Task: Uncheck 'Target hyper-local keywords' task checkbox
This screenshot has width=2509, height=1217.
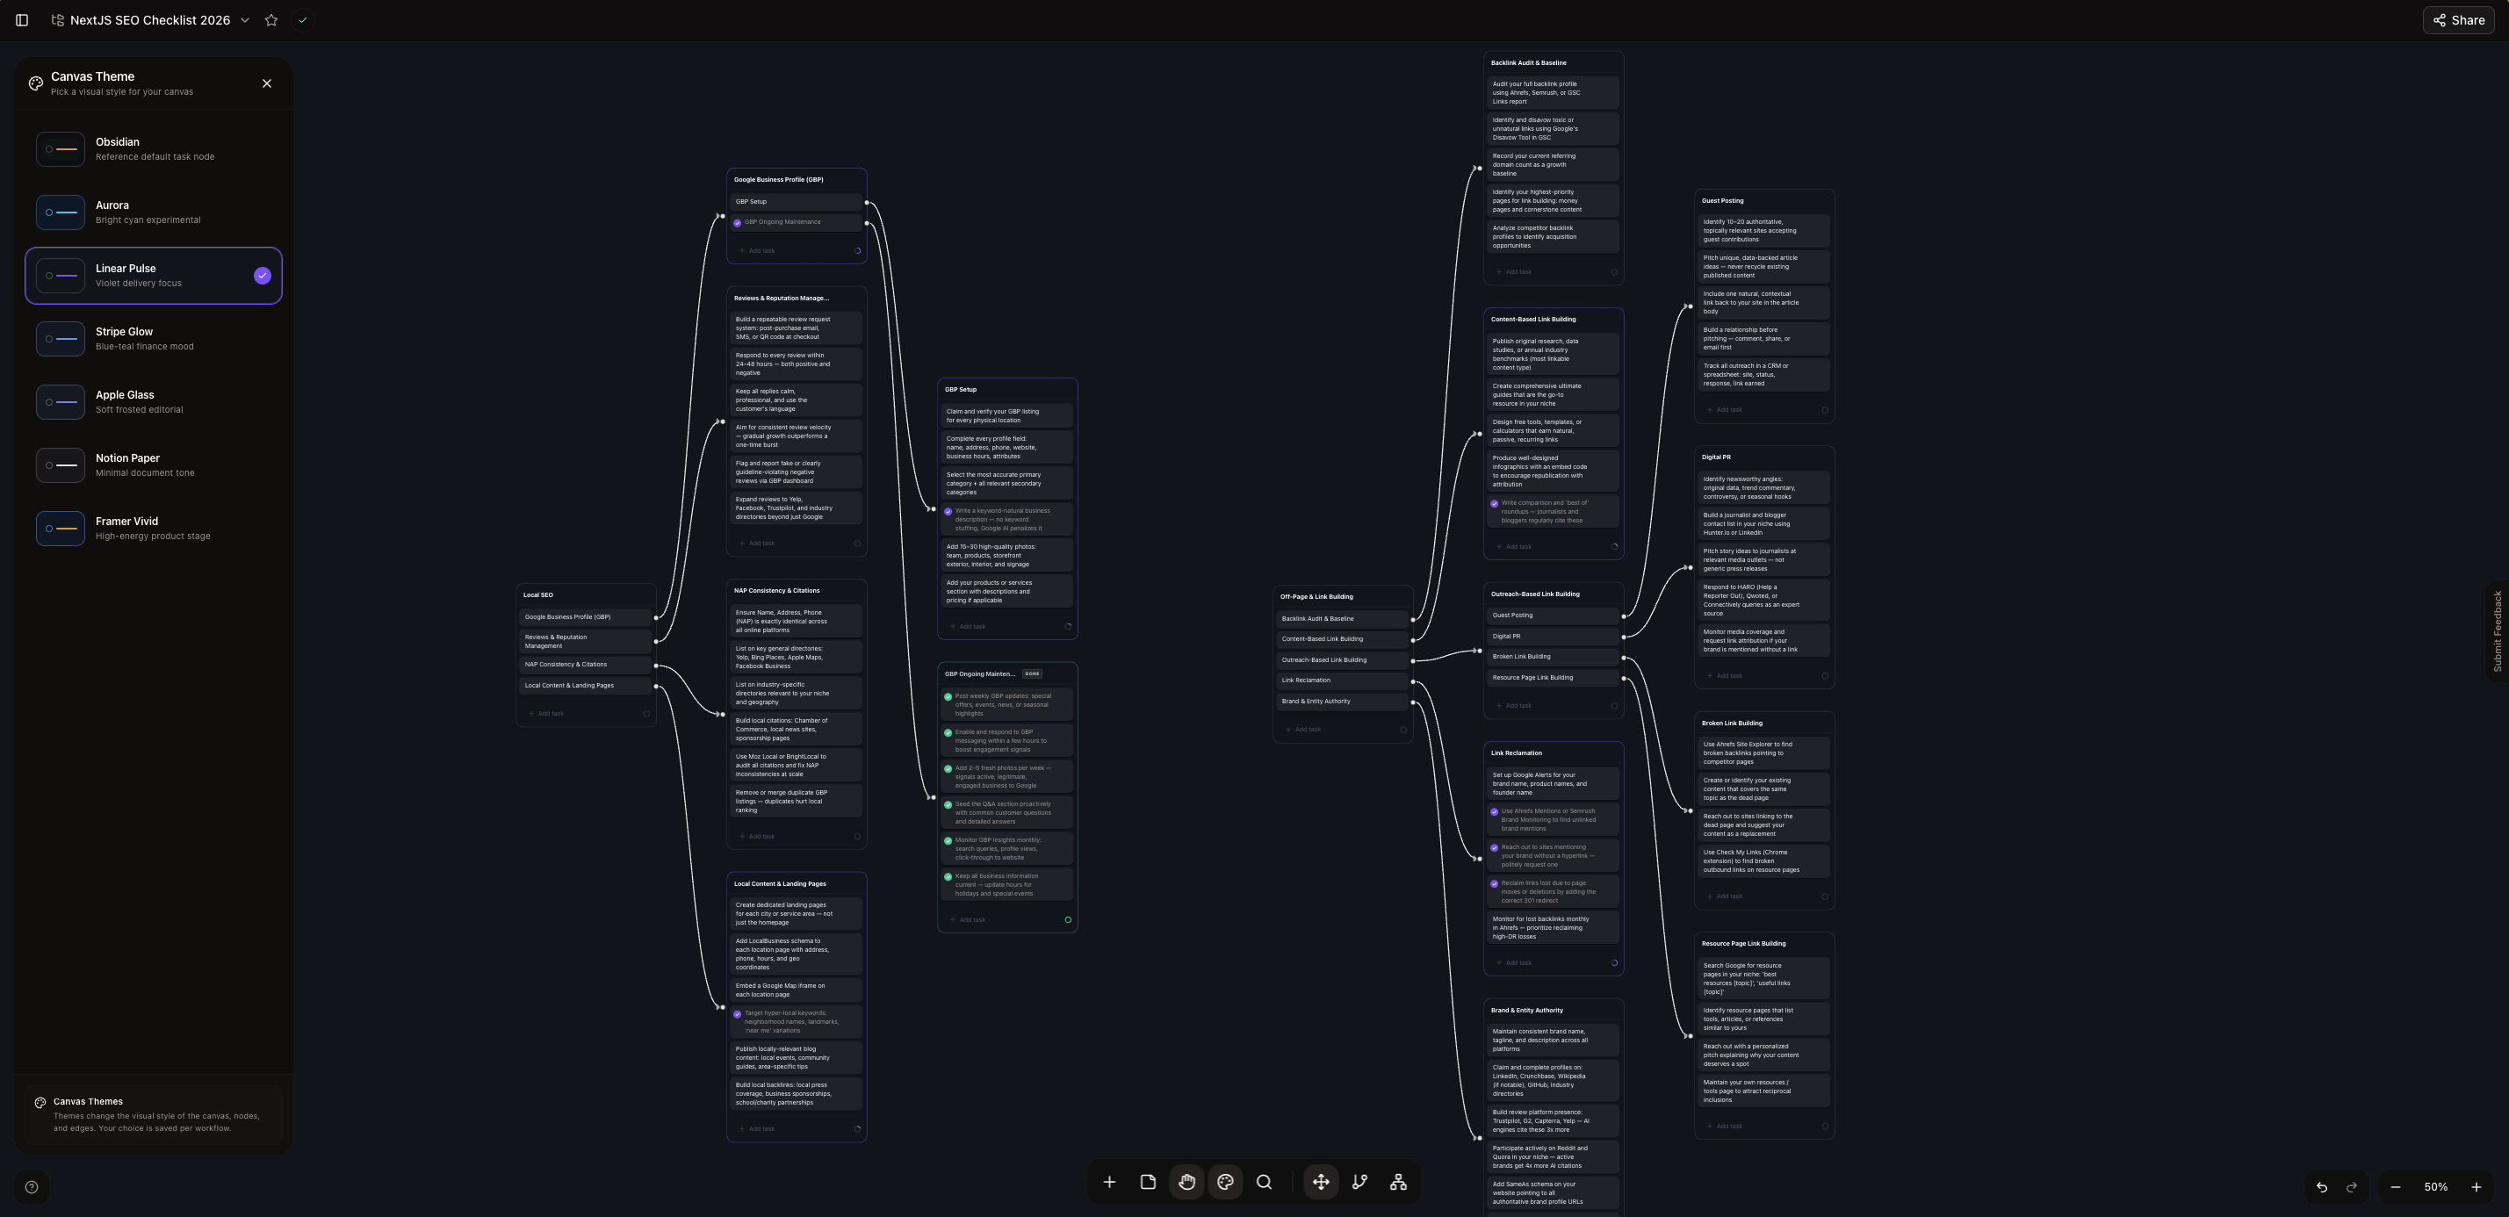Action: tap(738, 1014)
